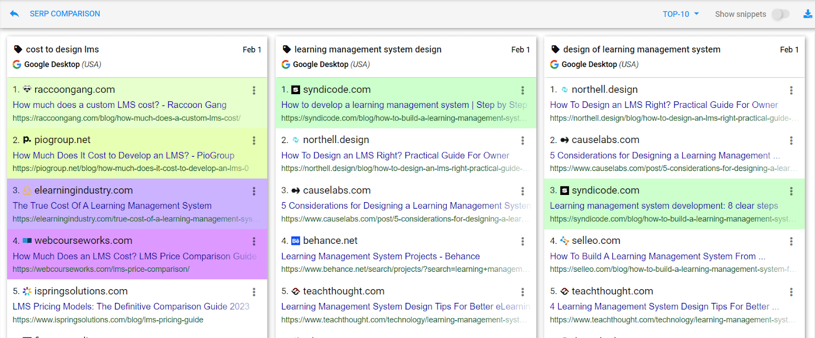Open options menu for behance.net result

[x=523, y=241]
